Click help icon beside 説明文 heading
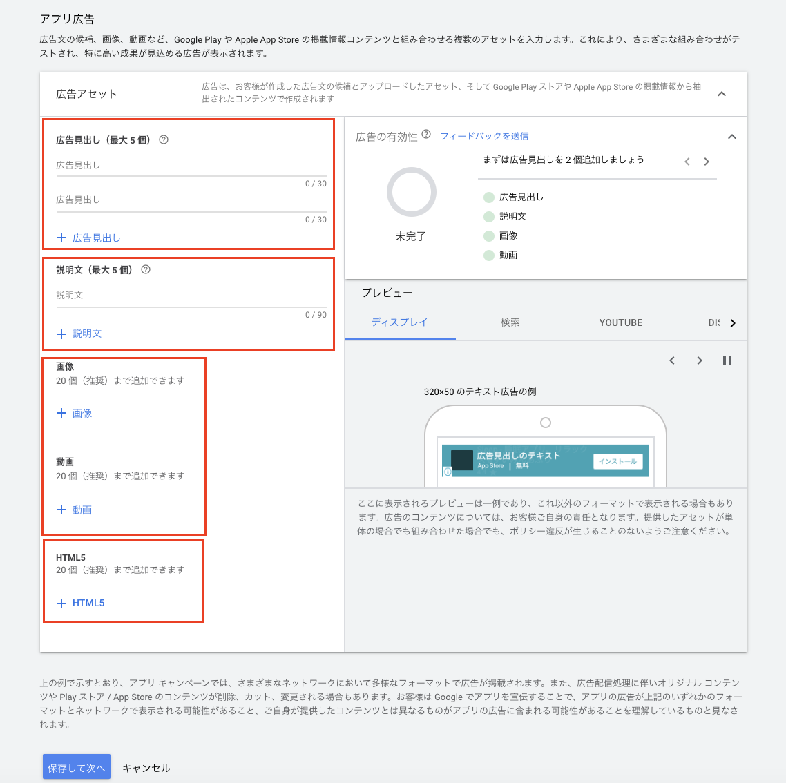786x783 pixels. point(146,270)
